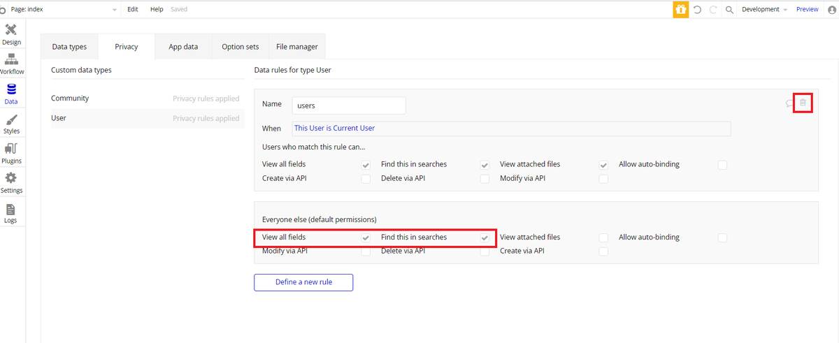Click the undo arrow icon

[x=697, y=9]
